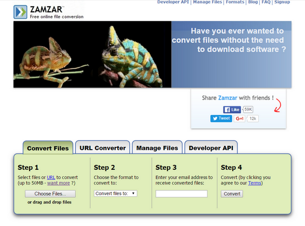The image size is (305, 226).
Task: Click the 12k Google plus count
Action: pos(253,118)
